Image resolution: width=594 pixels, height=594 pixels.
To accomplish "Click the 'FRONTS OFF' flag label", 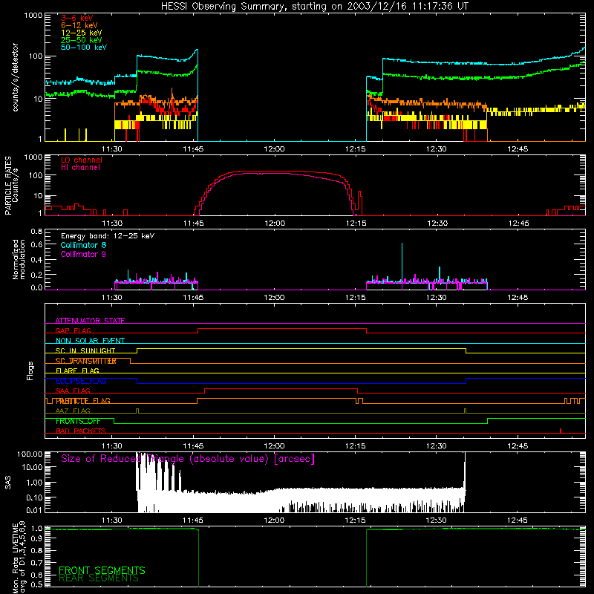I will [78, 421].
